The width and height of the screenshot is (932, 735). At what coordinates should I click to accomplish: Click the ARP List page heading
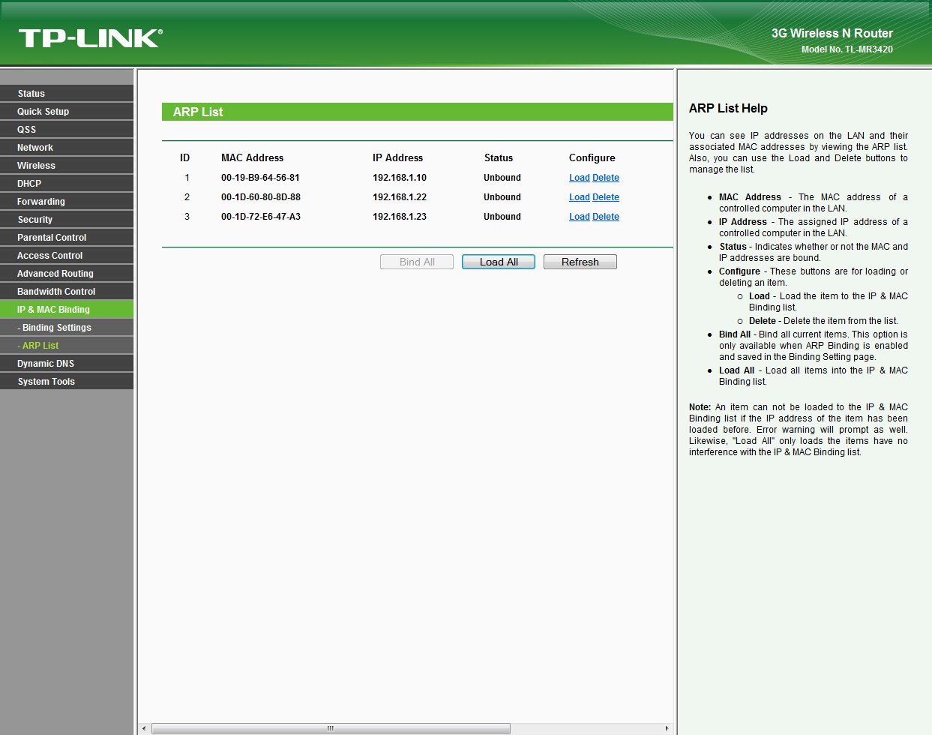pos(198,112)
